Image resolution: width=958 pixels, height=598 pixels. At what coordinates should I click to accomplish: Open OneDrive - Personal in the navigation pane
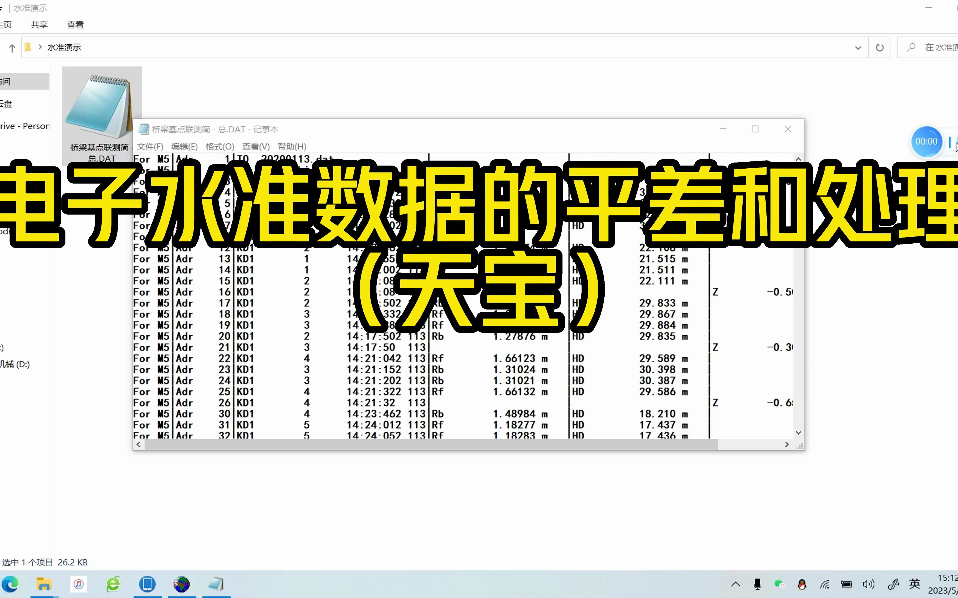[25, 126]
